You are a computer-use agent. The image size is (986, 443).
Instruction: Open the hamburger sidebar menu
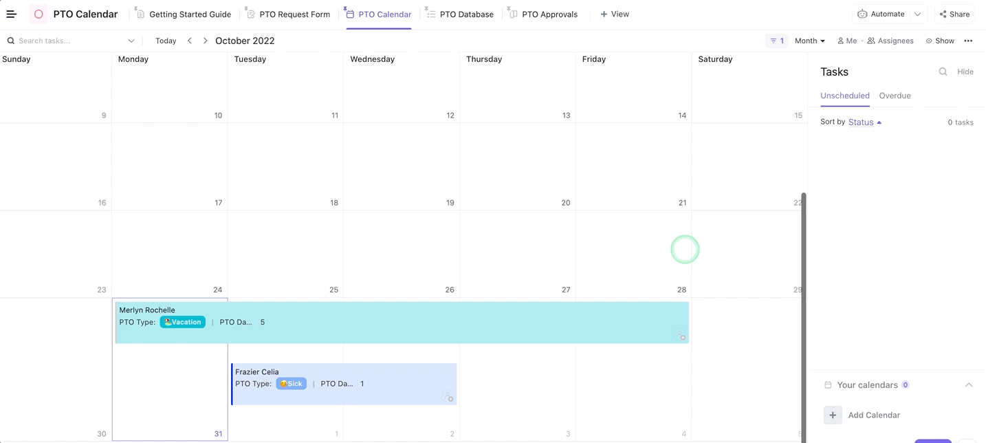[11, 14]
